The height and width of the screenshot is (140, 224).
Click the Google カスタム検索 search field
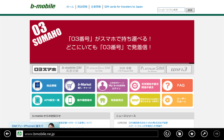pos(171,10)
